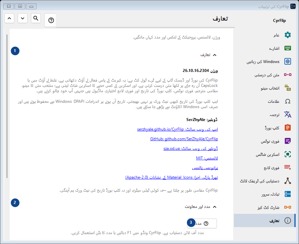Open علامات settings page
The image size is (299, 244).
tap(265, 101)
